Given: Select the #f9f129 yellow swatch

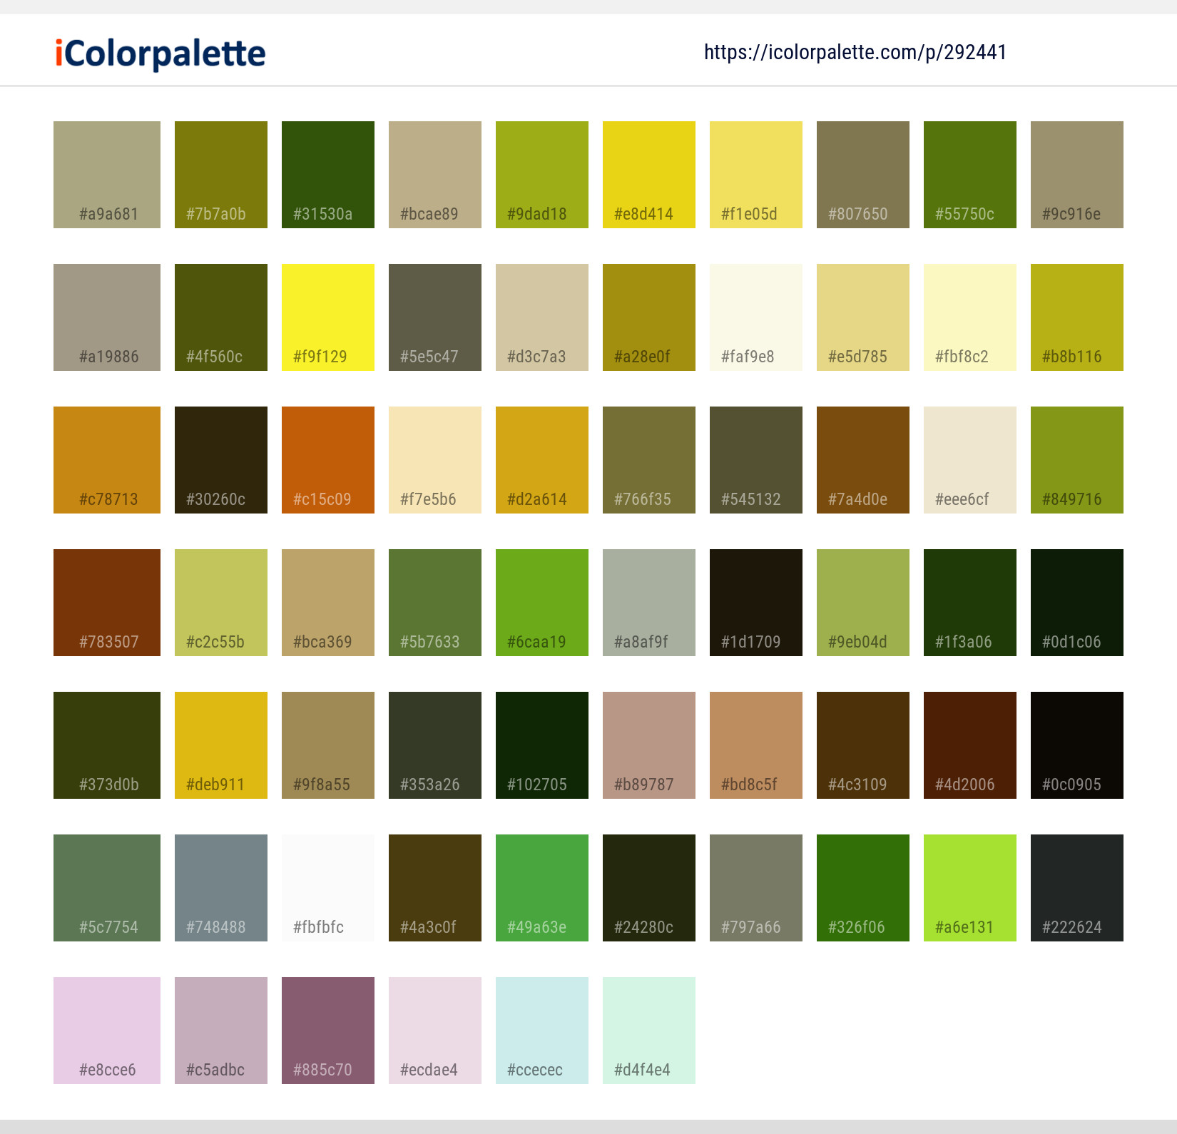Looking at the screenshot, I should [327, 317].
